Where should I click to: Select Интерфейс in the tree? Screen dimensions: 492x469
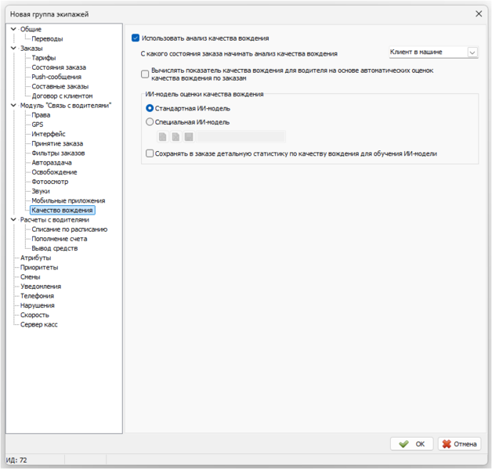click(49, 134)
